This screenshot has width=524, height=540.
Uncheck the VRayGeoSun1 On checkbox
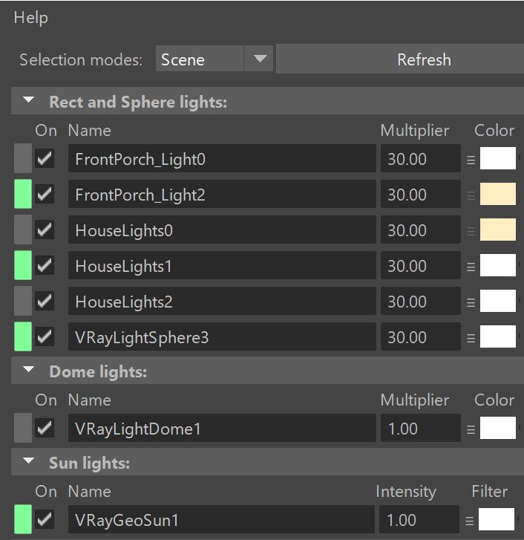(x=45, y=519)
